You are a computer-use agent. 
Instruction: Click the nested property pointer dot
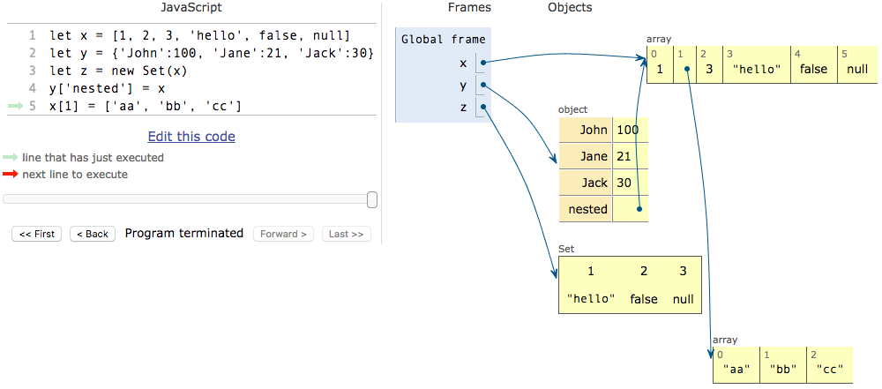(639, 210)
